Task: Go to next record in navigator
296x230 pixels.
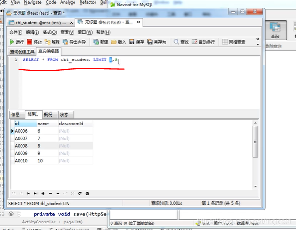Action: click(x=28, y=193)
